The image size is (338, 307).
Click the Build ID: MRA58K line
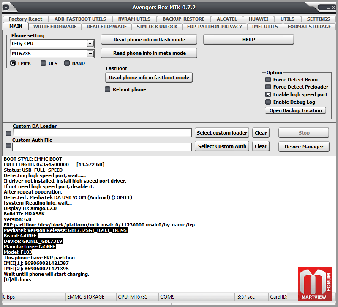(24, 214)
